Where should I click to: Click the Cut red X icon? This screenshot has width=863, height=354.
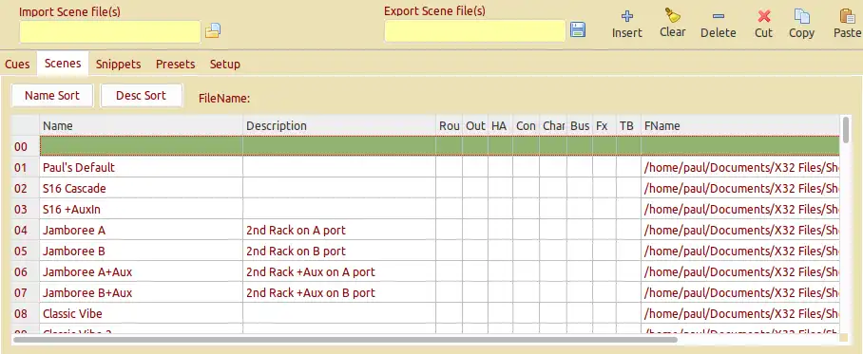pyautogui.click(x=763, y=16)
